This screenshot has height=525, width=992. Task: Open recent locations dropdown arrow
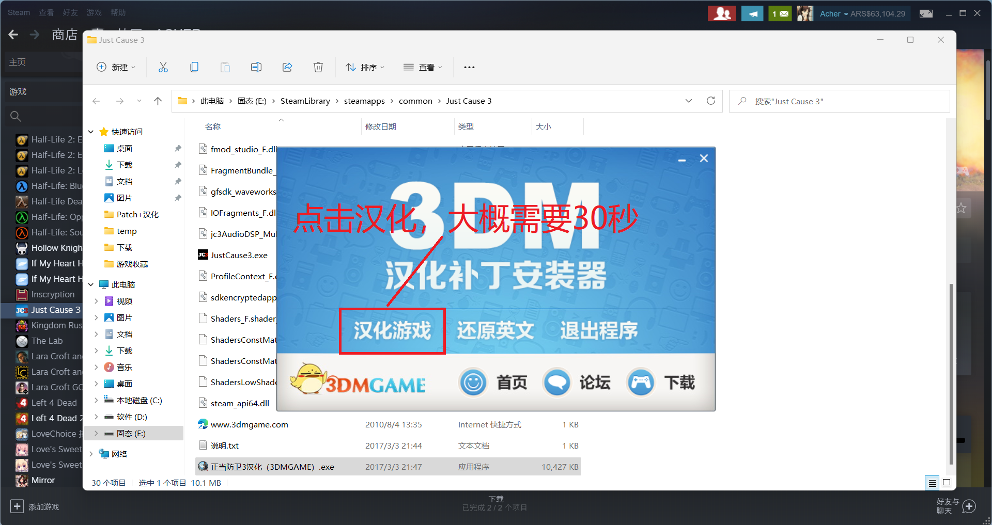click(x=139, y=101)
